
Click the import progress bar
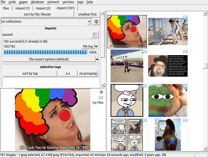coord(46,53)
